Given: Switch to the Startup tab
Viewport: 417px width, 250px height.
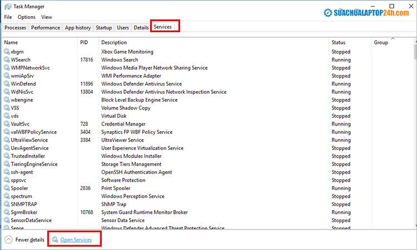Looking at the screenshot, I should coord(104,28).
